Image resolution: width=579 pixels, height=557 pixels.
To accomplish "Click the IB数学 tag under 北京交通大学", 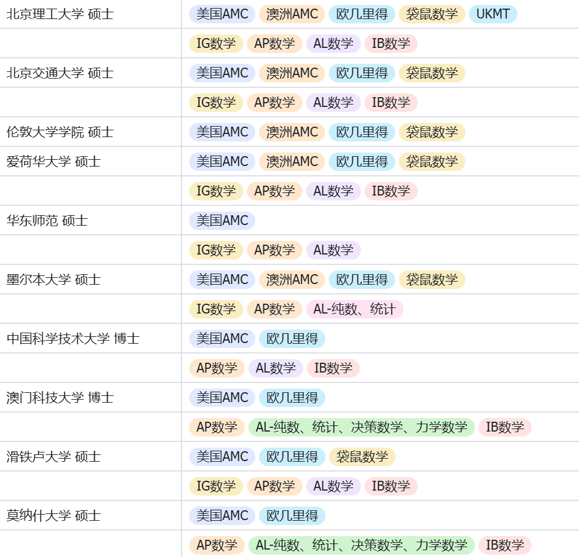I will pos(391,103).
